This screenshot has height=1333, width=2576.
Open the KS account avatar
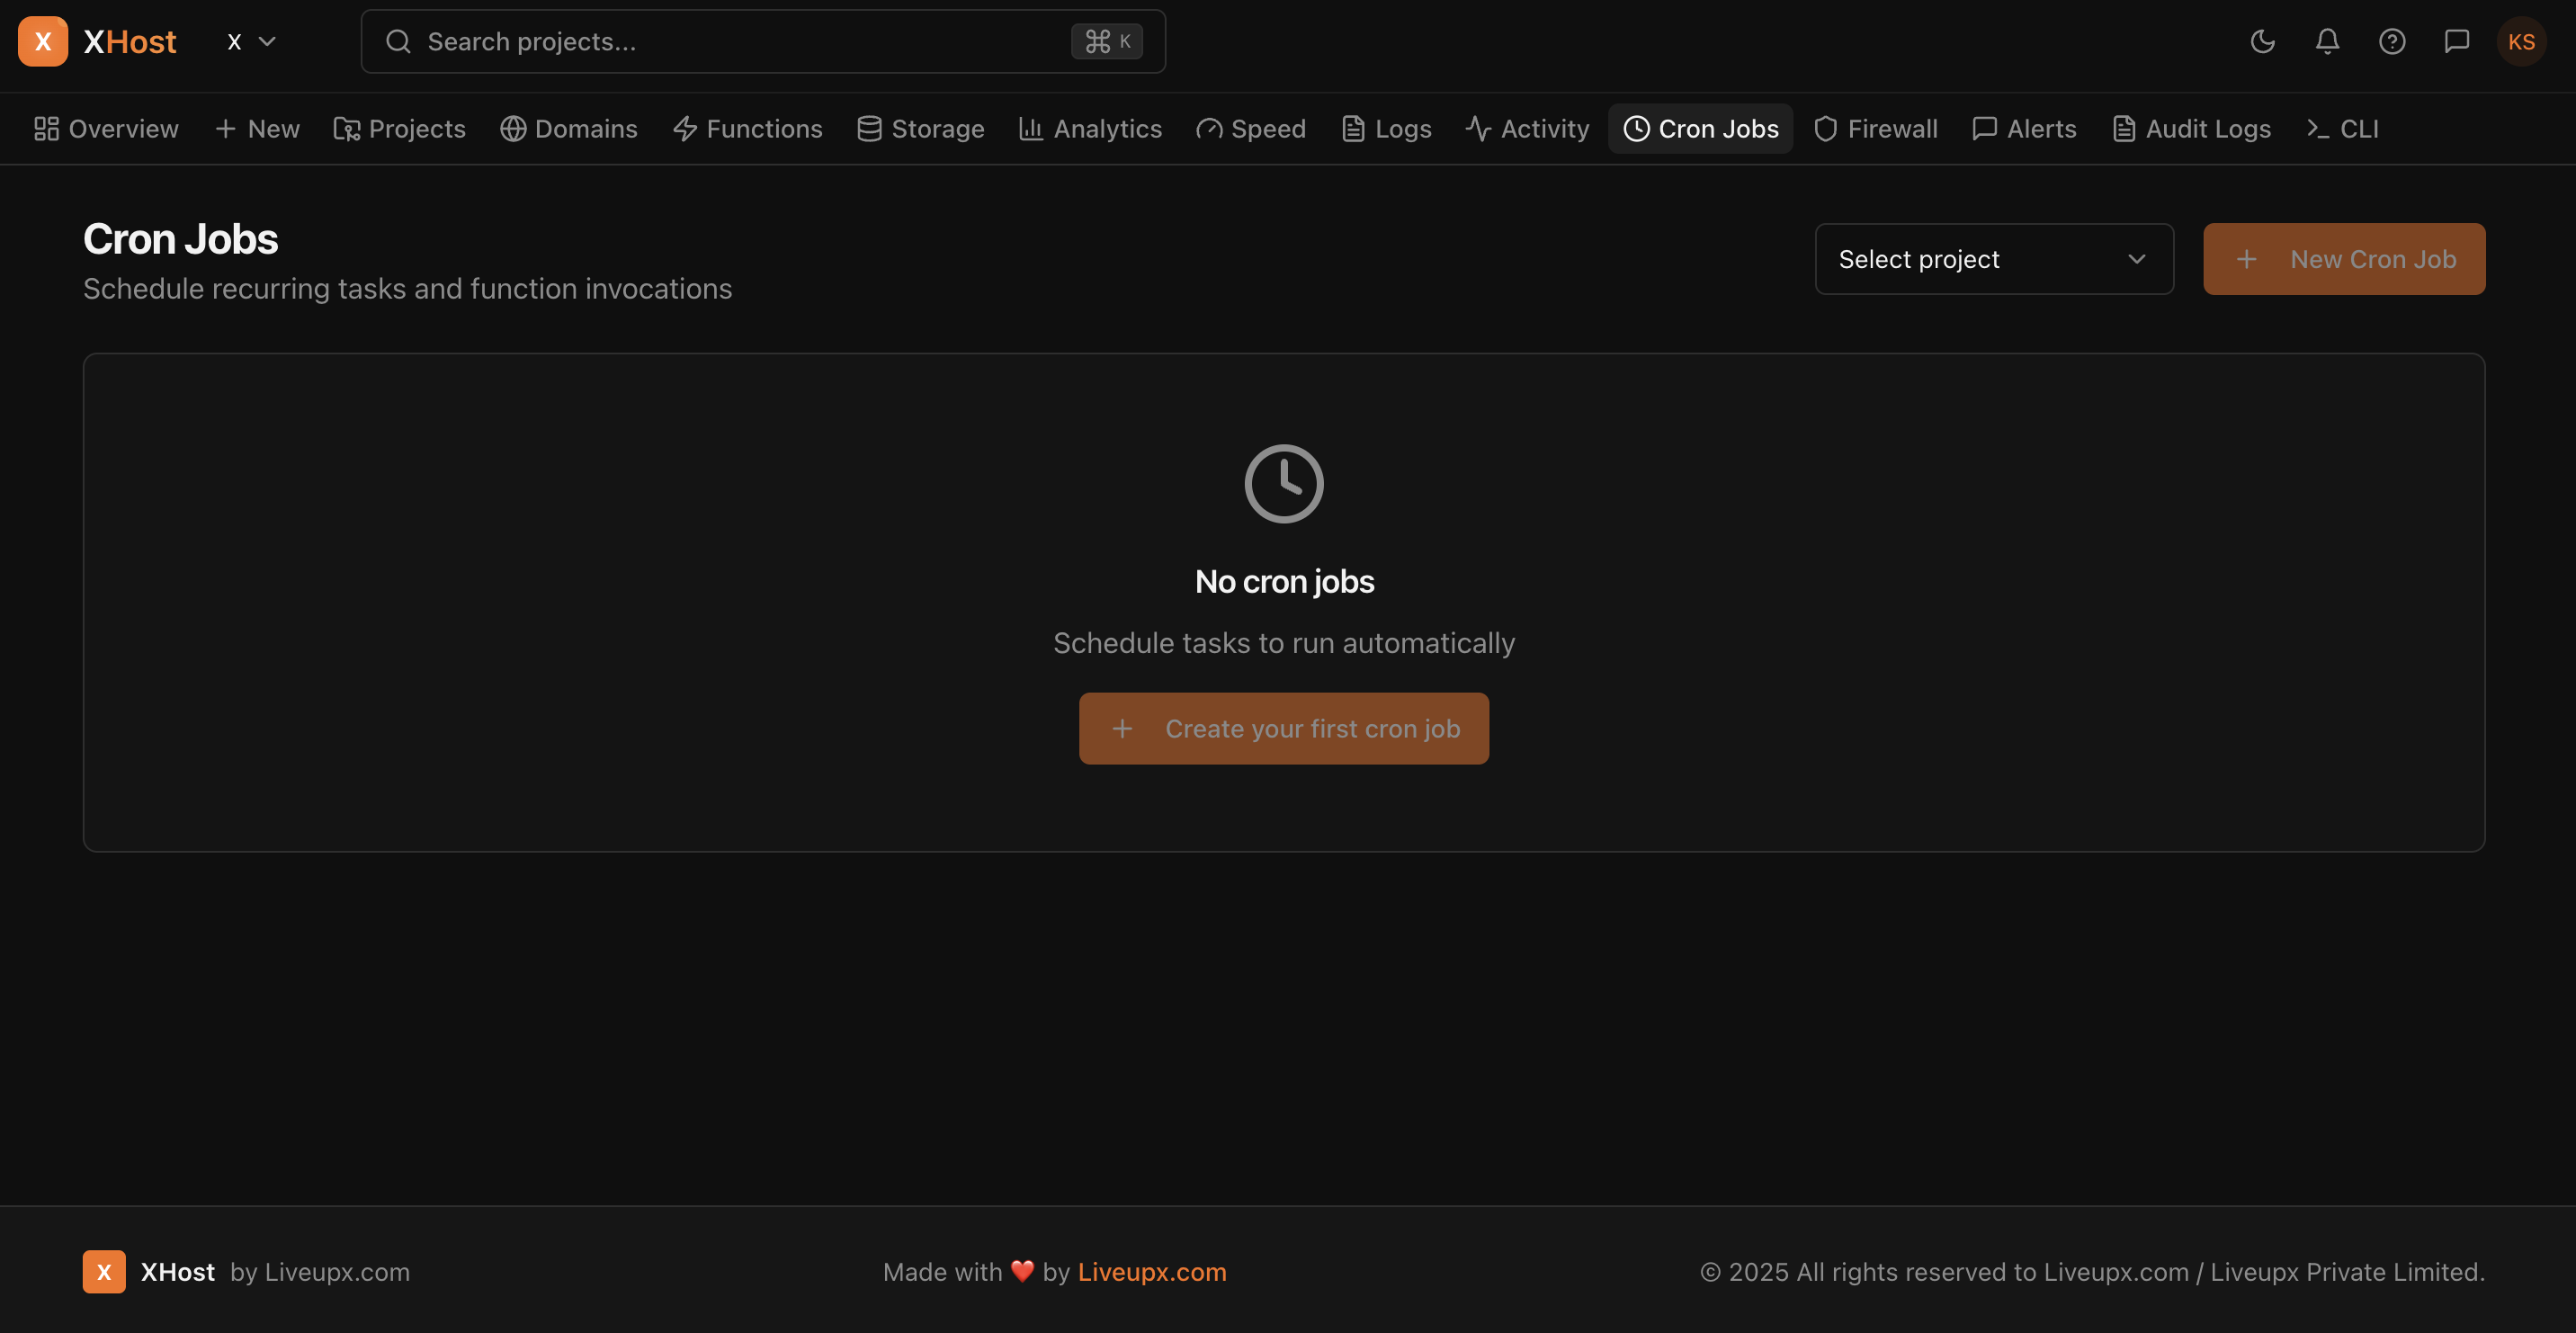[x=2522, y=41]
